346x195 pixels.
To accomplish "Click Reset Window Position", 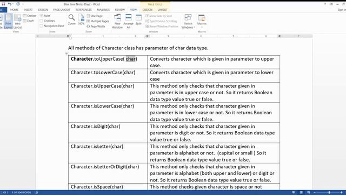I will (x=162, y=27).
